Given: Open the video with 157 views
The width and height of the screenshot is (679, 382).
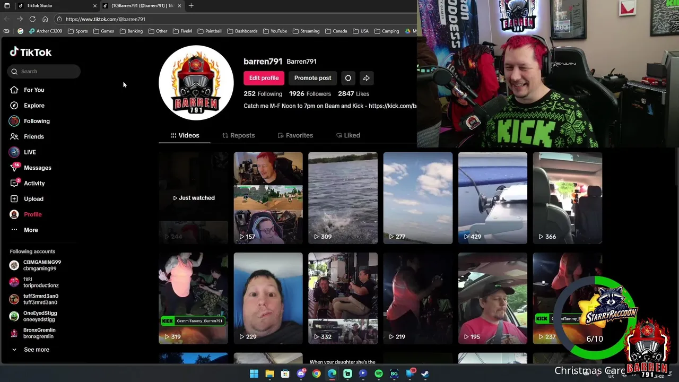Looking at the screenshot, I should (x=268, y=198).
